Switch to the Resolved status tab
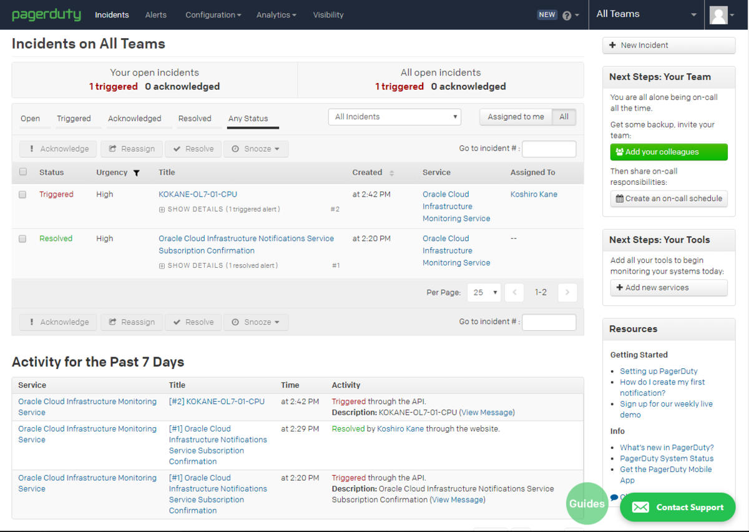Image resolution: width=749 pixels, height=532 pixels. (x=195, y=119)
